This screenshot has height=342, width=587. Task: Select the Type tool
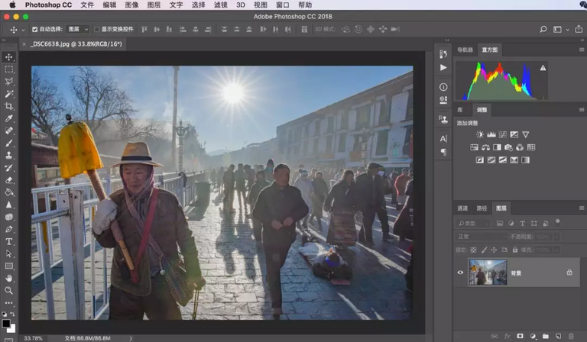[x=9, y=241]
